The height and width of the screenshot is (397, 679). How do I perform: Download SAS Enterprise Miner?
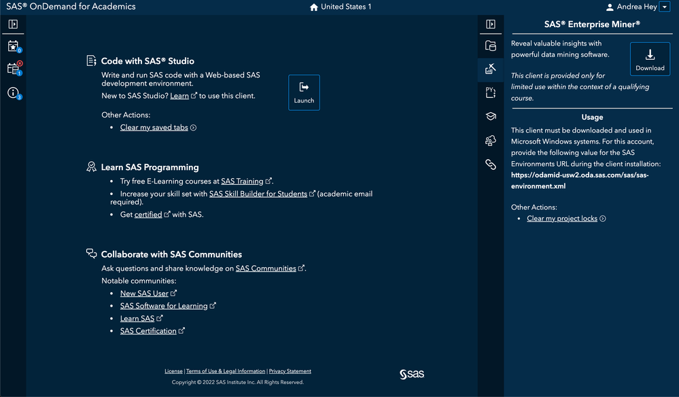(x=650, y=59)
